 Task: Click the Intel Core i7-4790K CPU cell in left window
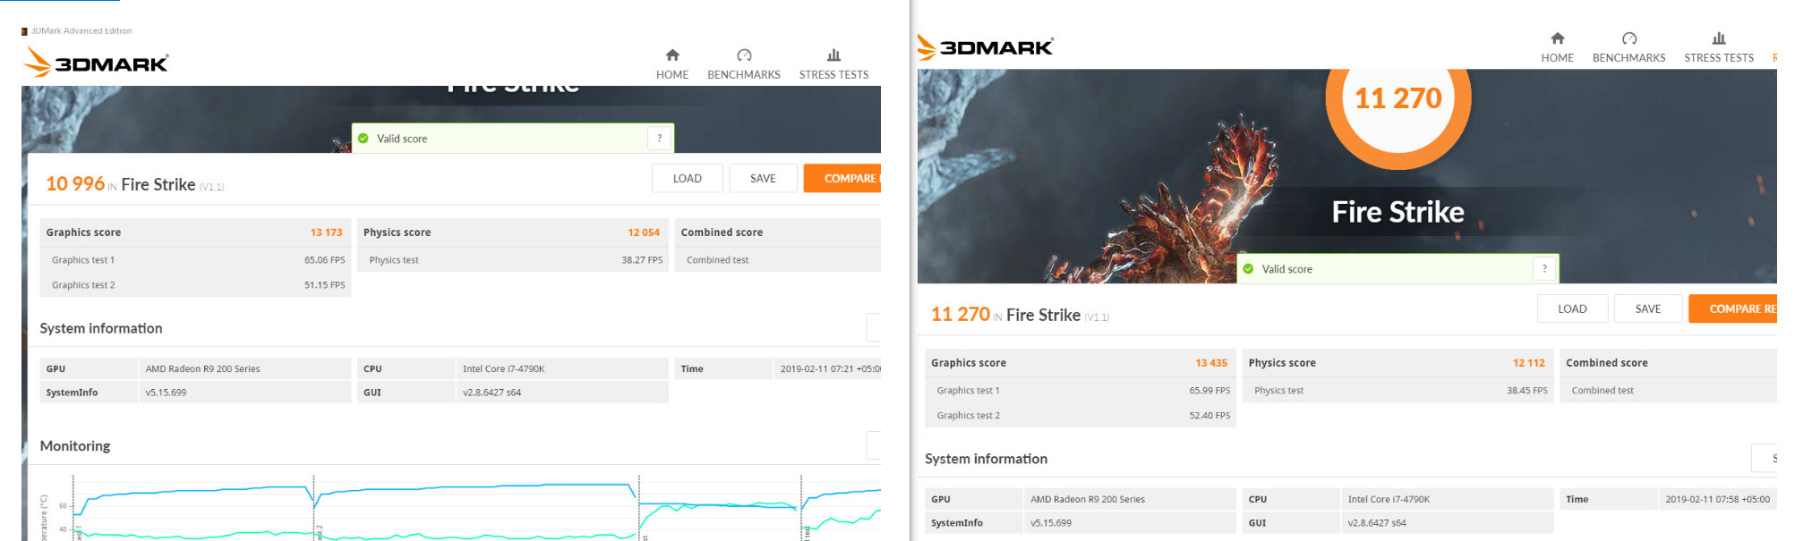[562, 368]
